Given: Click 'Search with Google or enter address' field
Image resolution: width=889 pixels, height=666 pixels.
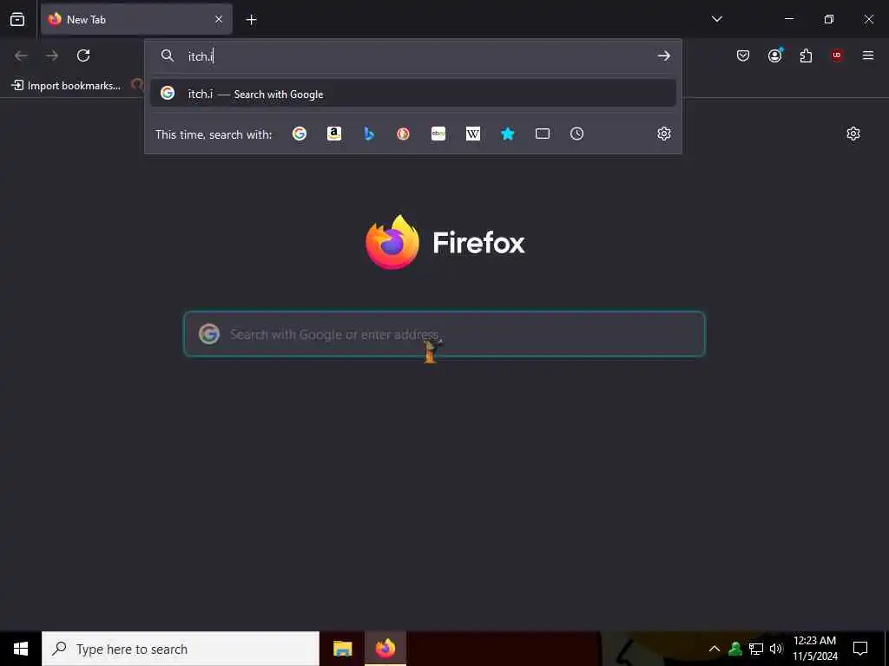Looking at the screenshot, I should [444, 334].
